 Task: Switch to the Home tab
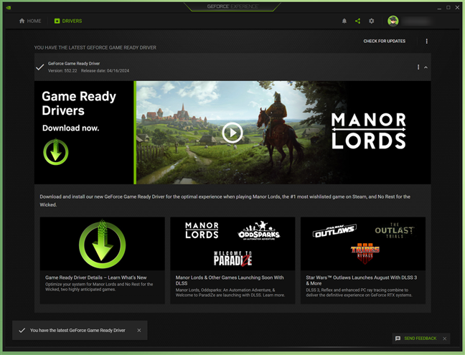click(30, 21)
